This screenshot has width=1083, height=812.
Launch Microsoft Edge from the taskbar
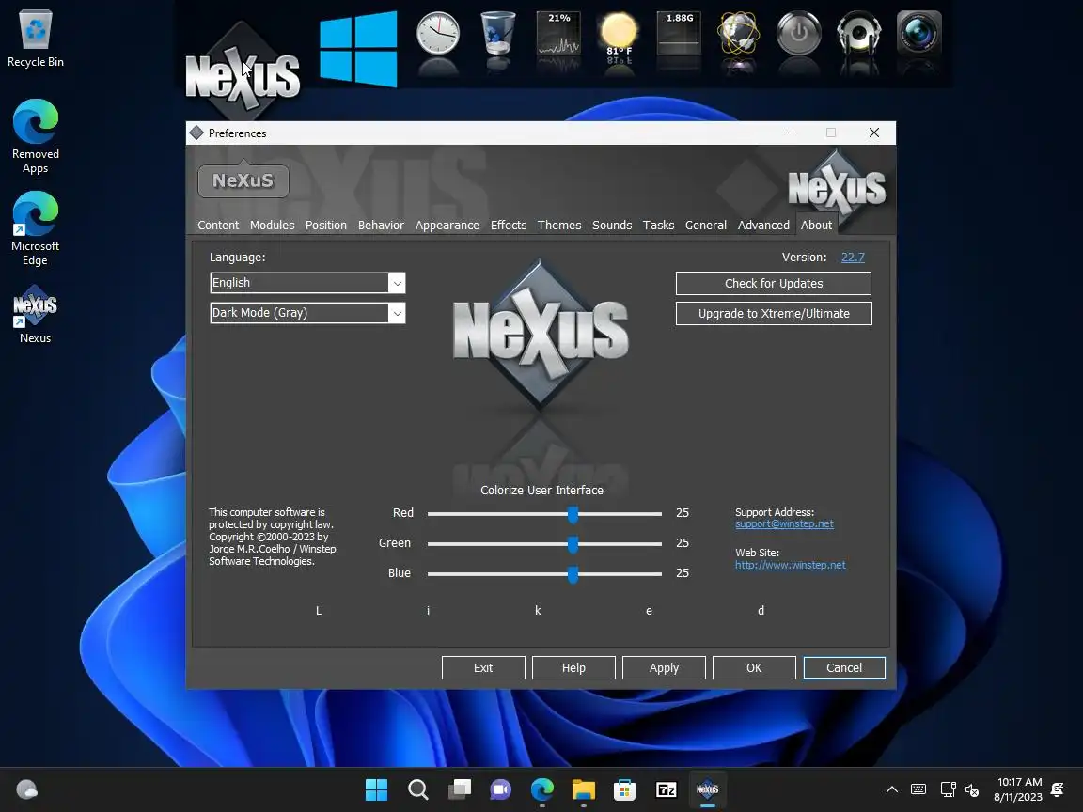pyautogui.click(x=542, y=789)
